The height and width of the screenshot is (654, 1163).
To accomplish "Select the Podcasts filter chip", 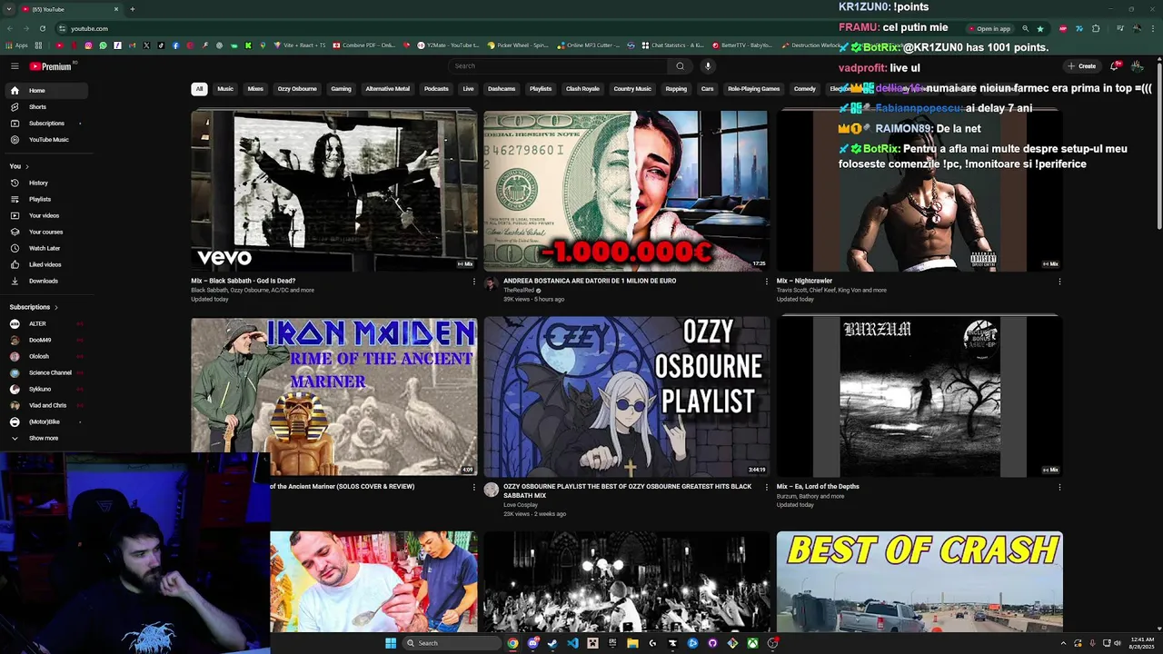I will pyautogui.click(x=436, y=89).
